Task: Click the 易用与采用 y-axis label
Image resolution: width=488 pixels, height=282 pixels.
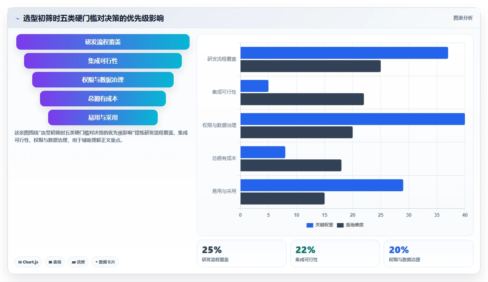Action: pyautogui.click(x=224, y=191)
